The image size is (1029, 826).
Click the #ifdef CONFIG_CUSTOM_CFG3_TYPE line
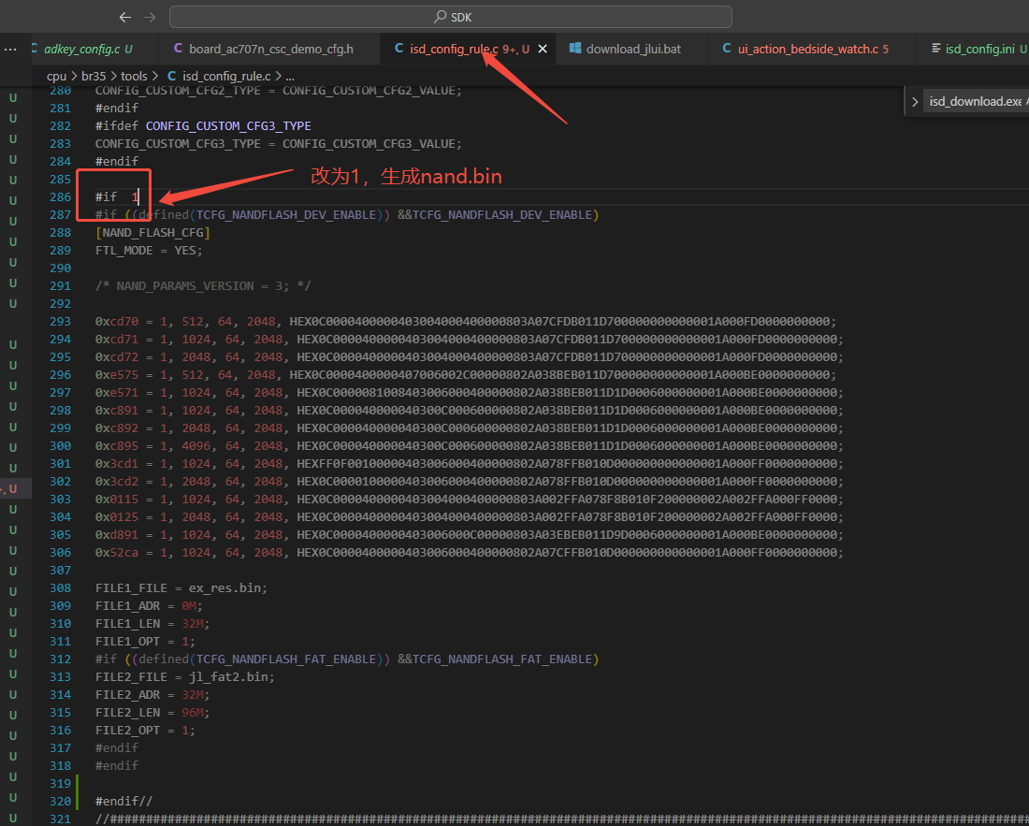click(x=203, y=125)
